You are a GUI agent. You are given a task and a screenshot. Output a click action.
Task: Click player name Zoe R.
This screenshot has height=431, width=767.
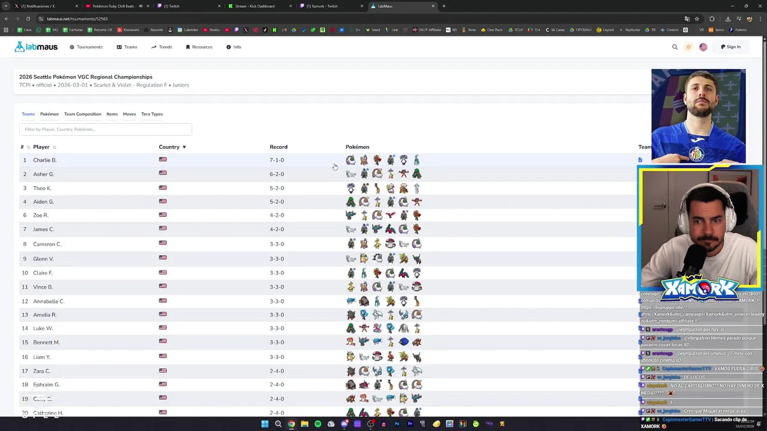tap(41, 215)
